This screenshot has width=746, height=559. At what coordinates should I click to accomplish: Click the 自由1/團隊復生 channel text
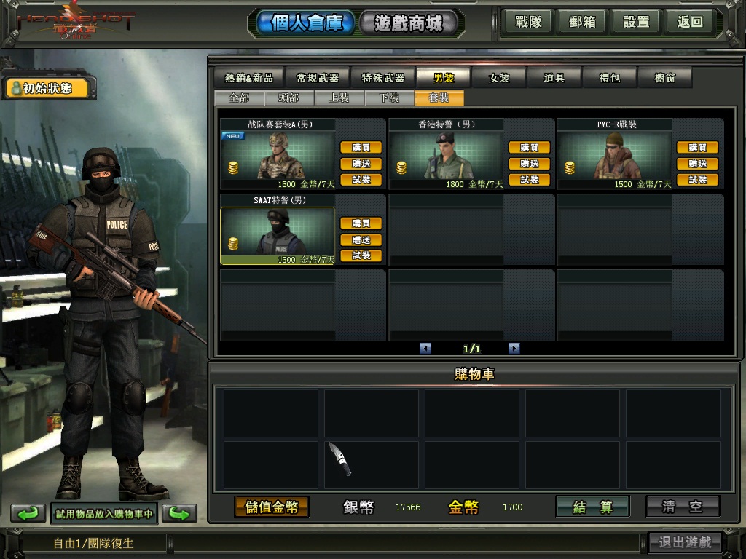point(93,543)
